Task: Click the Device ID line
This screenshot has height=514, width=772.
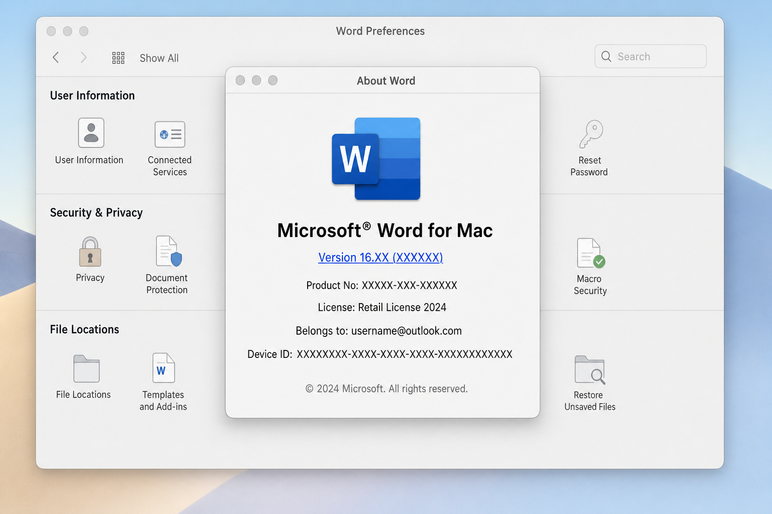Action: pyautogui.click(x=380, y=354)
